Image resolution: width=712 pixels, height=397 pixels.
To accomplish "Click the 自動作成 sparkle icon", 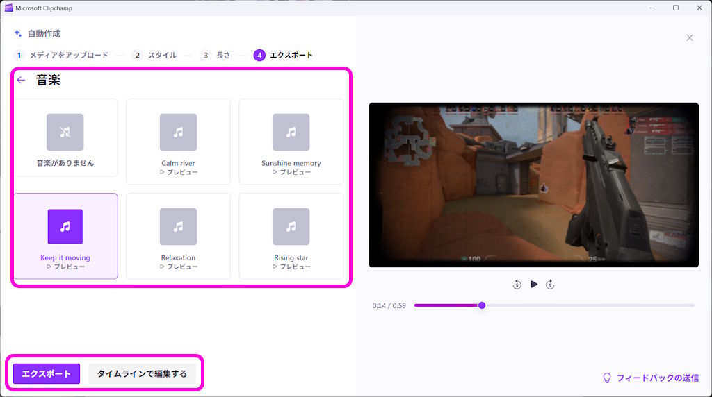I will [17, 33].
